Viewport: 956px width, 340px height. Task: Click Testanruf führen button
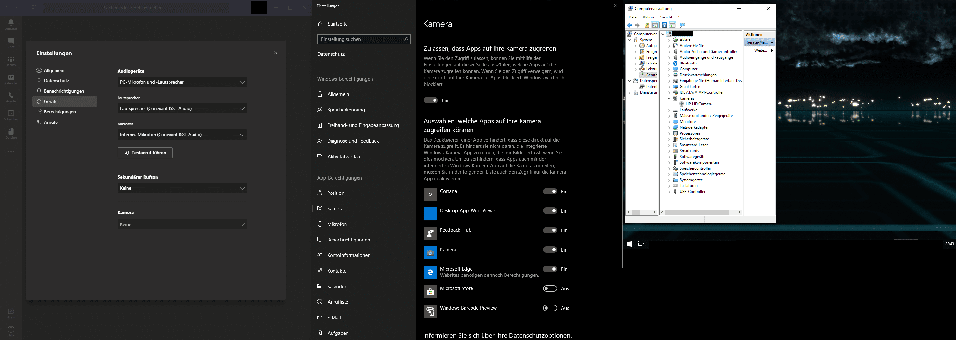pyautogui.click(x=145, y=153)
